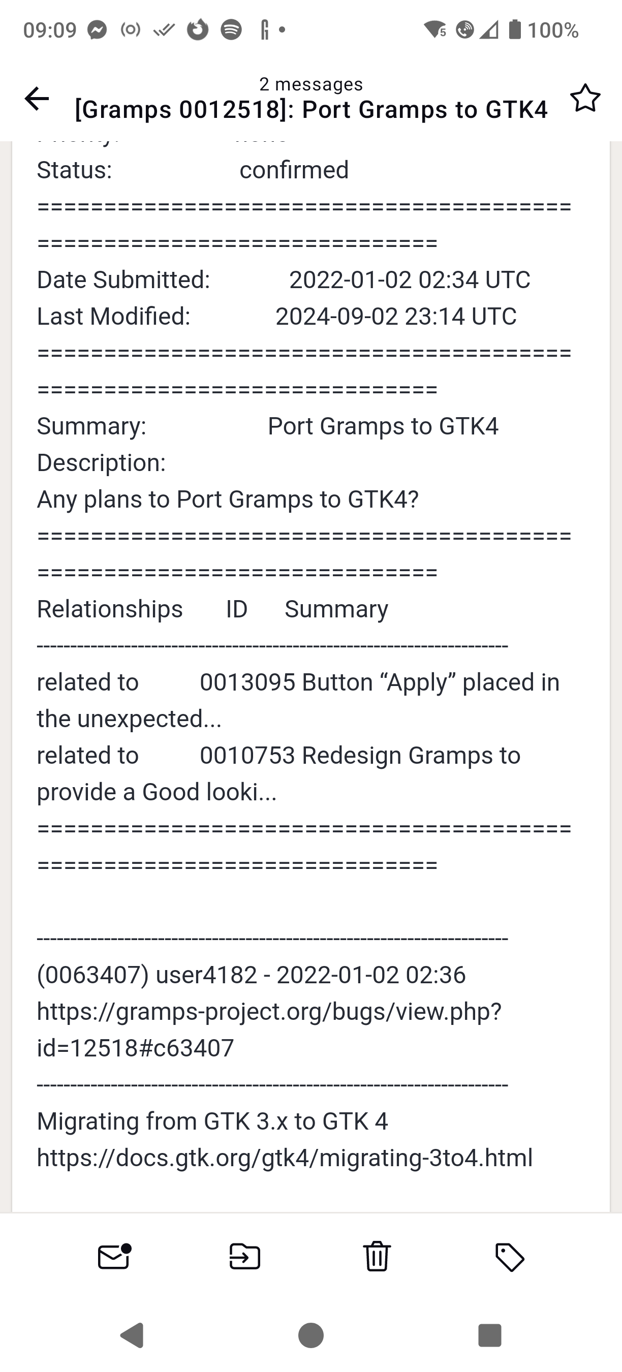Delete this email with trash icon
The width and height of the screenshot is (622, 1372).
377,1257
